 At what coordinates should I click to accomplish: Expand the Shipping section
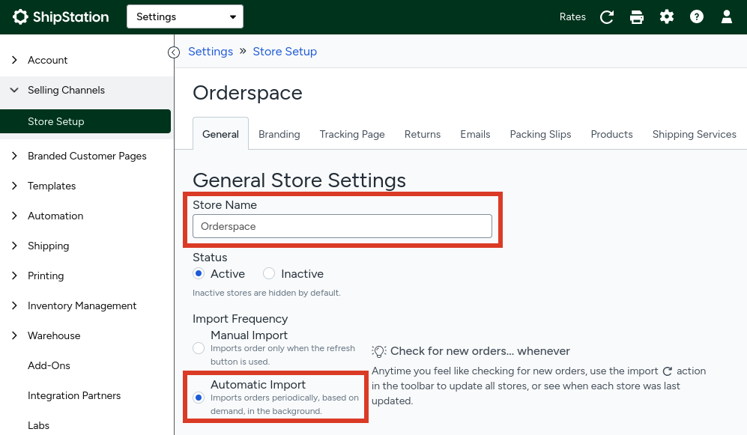pos(14,246)
